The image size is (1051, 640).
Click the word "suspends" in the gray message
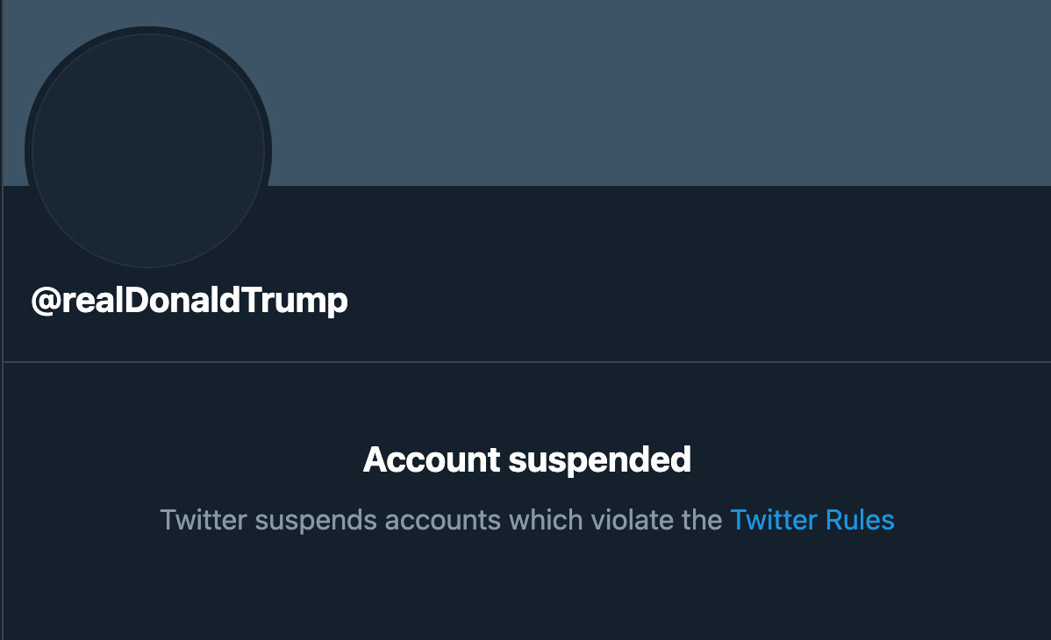click(316, 521)
